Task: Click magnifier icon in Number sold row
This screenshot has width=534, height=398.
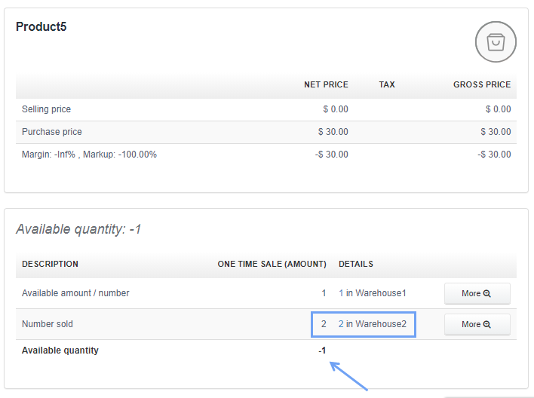Action: (487, 325)
